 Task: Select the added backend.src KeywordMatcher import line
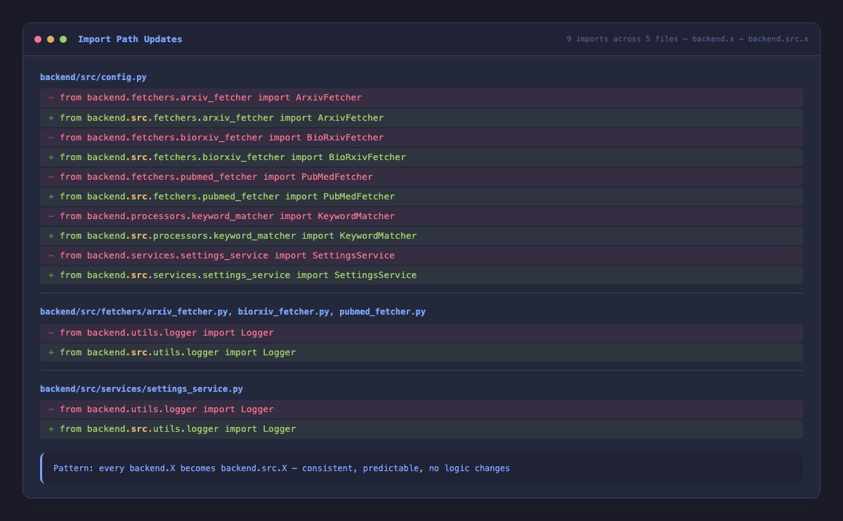(x=238, y=236)
